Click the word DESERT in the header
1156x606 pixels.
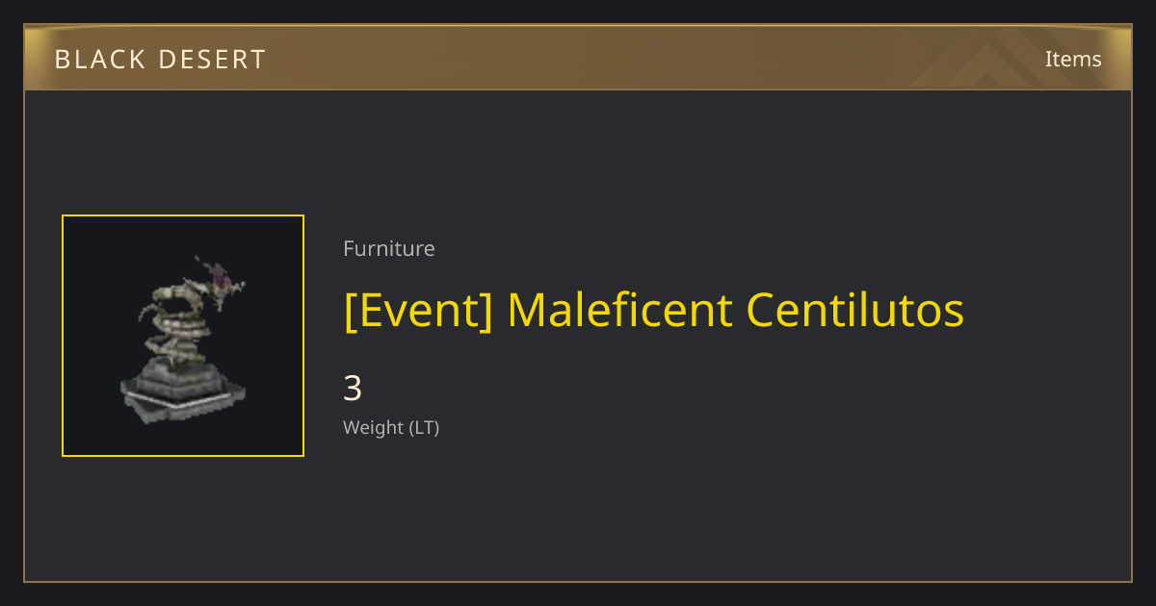tap(208, 60)
